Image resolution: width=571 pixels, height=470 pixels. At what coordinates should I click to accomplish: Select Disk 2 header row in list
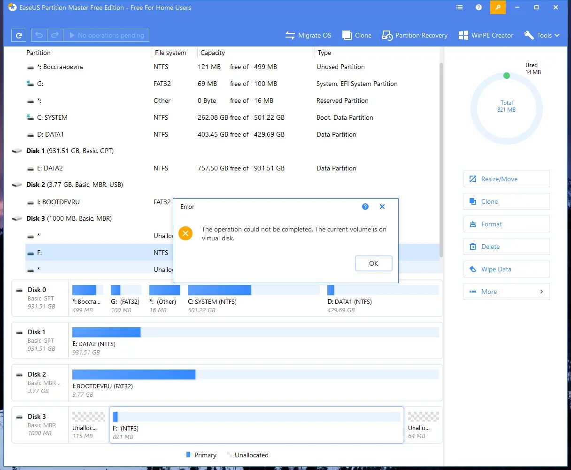(x=225, y=185)
